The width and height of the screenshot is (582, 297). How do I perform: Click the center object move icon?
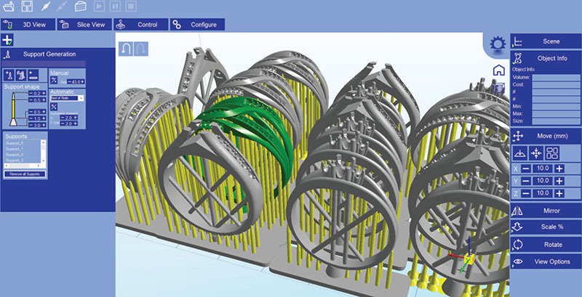536,153
